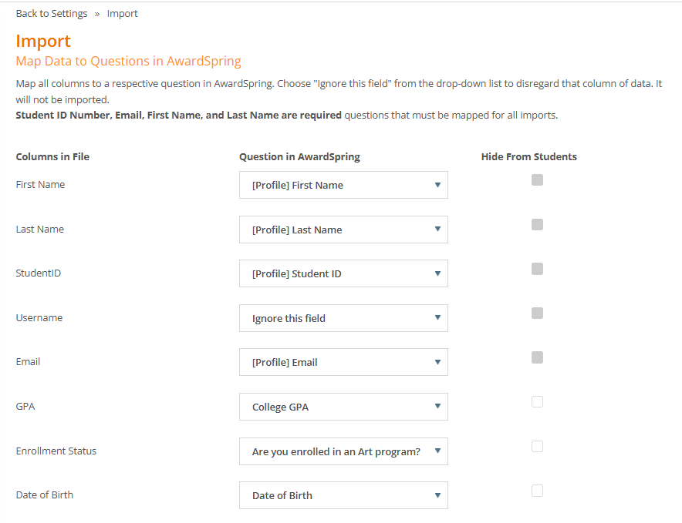Click the arrow on the Date of Birth selector

(437, 495)
